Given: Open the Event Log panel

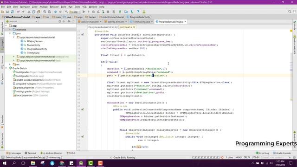Looking at the screenshot, I should tap(262, 153).
